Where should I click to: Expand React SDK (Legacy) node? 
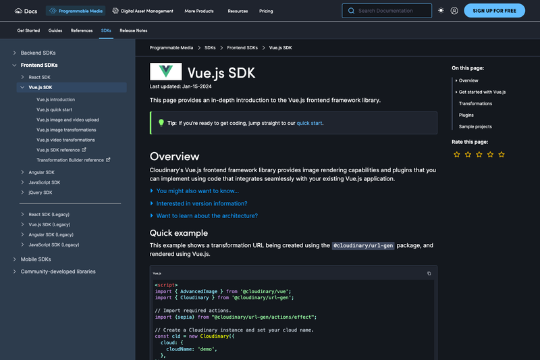click(22, 214)
